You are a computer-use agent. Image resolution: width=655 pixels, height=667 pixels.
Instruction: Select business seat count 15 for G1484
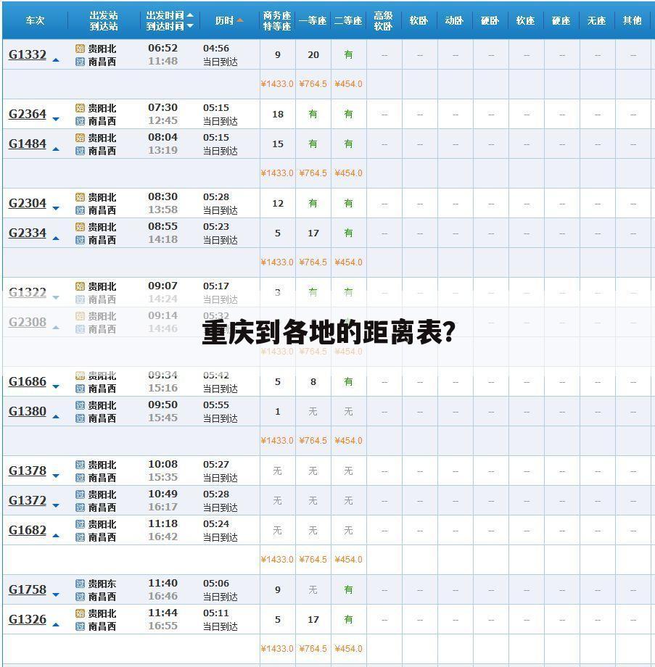click(278, 144)
